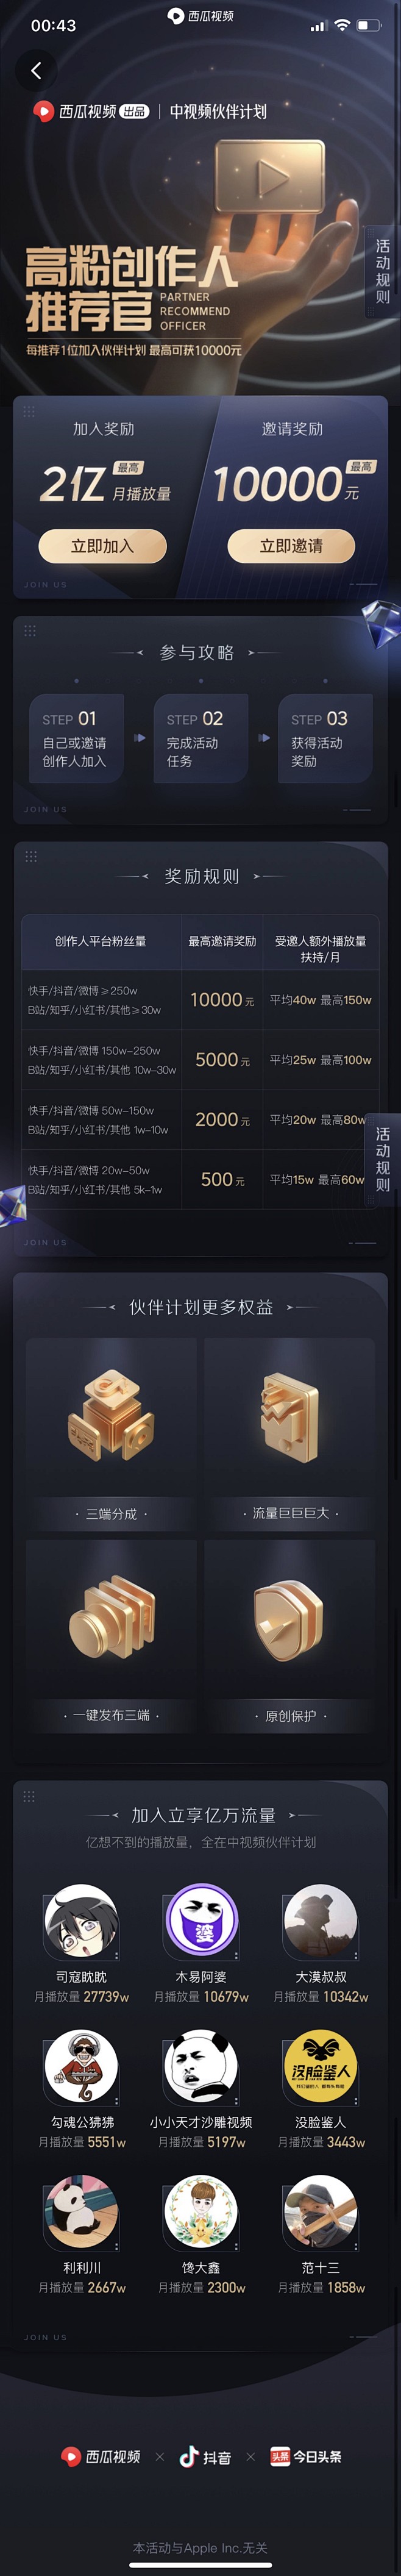The height and width of the screenshot is (2576, 401).
Task: Tap the STEP 01 invite creators card
Action: [76, 738]
